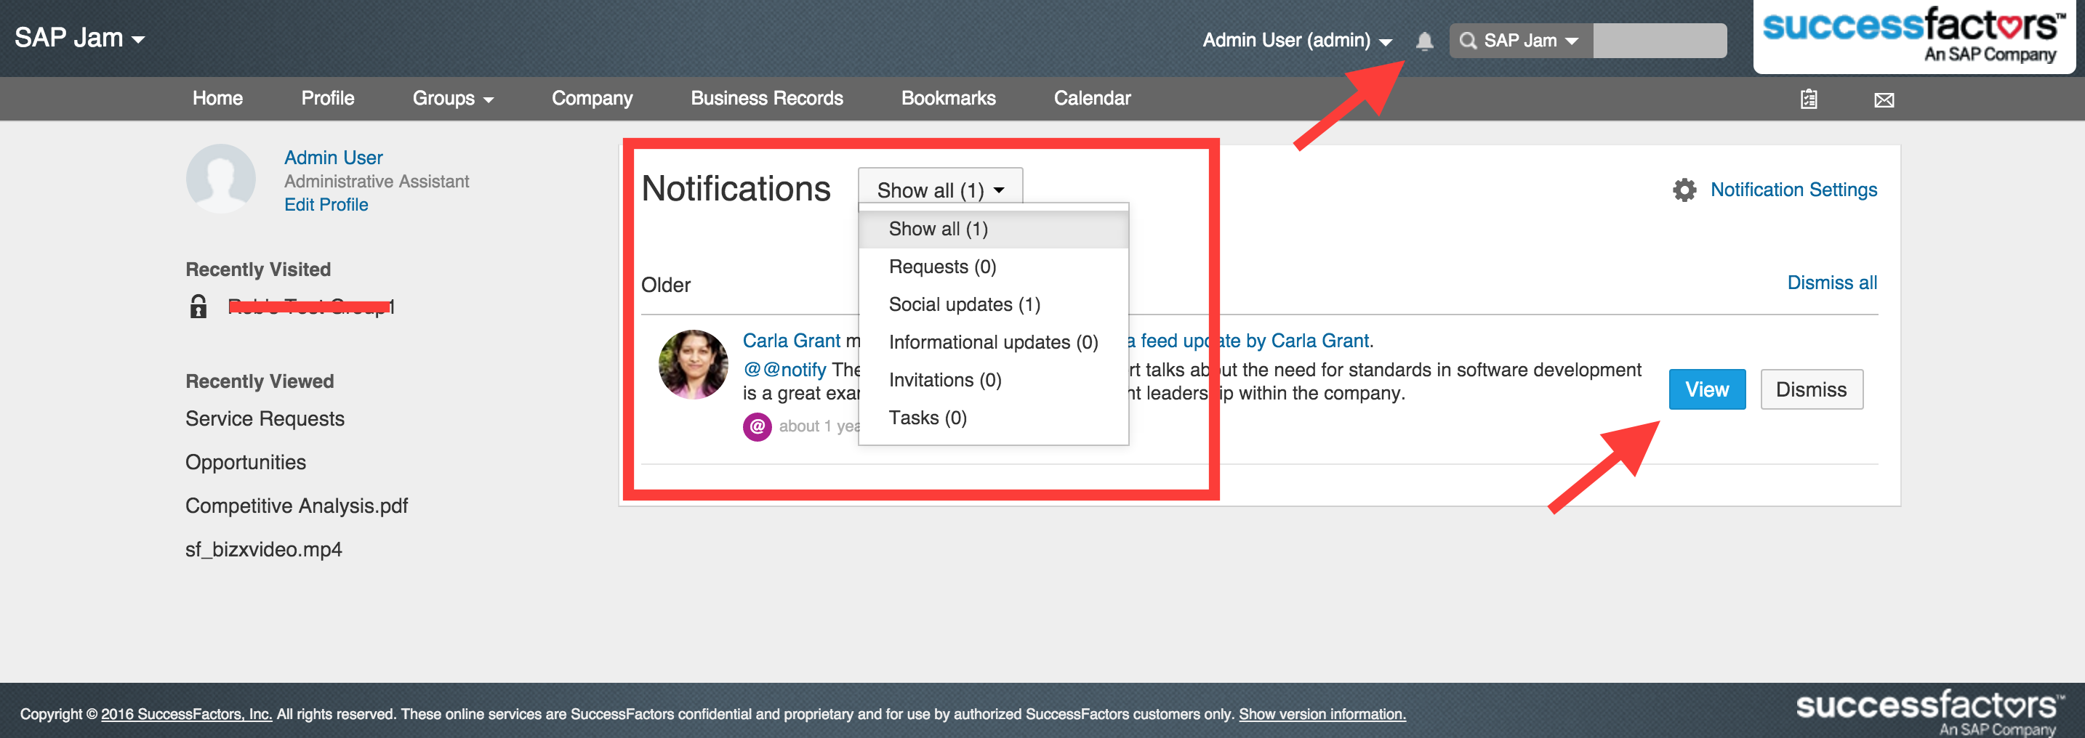
Task: Select Informational updates (0) option
Action: point(993,342)
